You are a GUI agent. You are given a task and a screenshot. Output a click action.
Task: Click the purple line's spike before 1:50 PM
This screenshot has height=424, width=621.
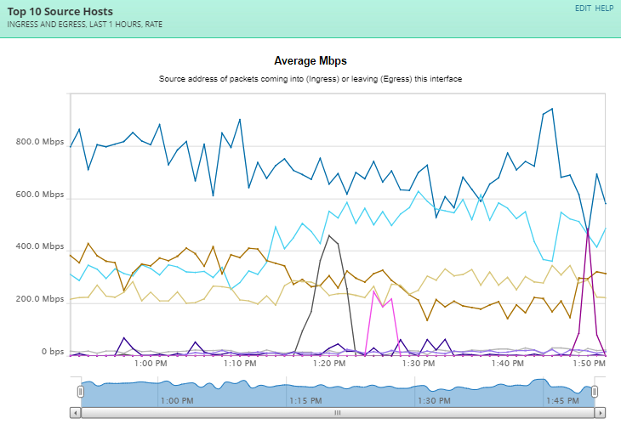click(588, 229)
